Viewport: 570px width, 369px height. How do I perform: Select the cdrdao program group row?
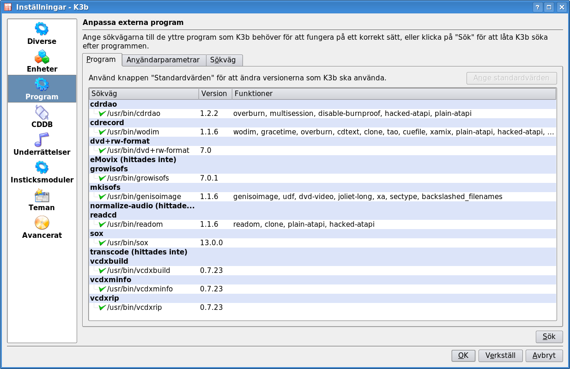pos(322,104)
